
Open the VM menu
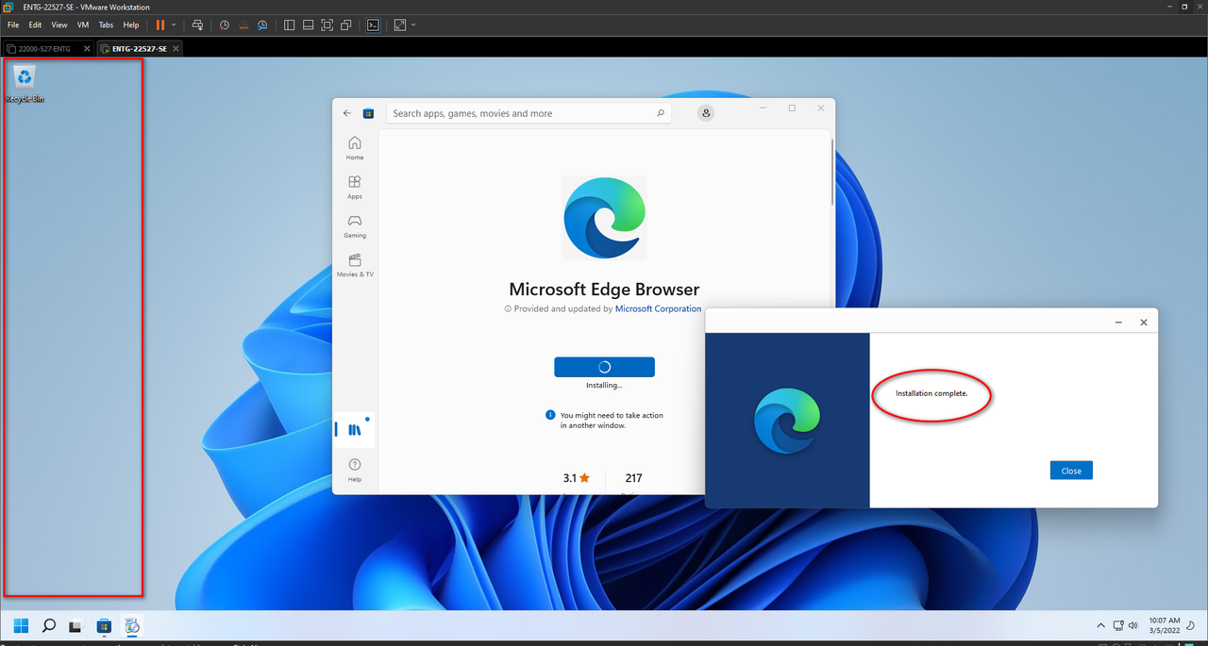(83, 25)
